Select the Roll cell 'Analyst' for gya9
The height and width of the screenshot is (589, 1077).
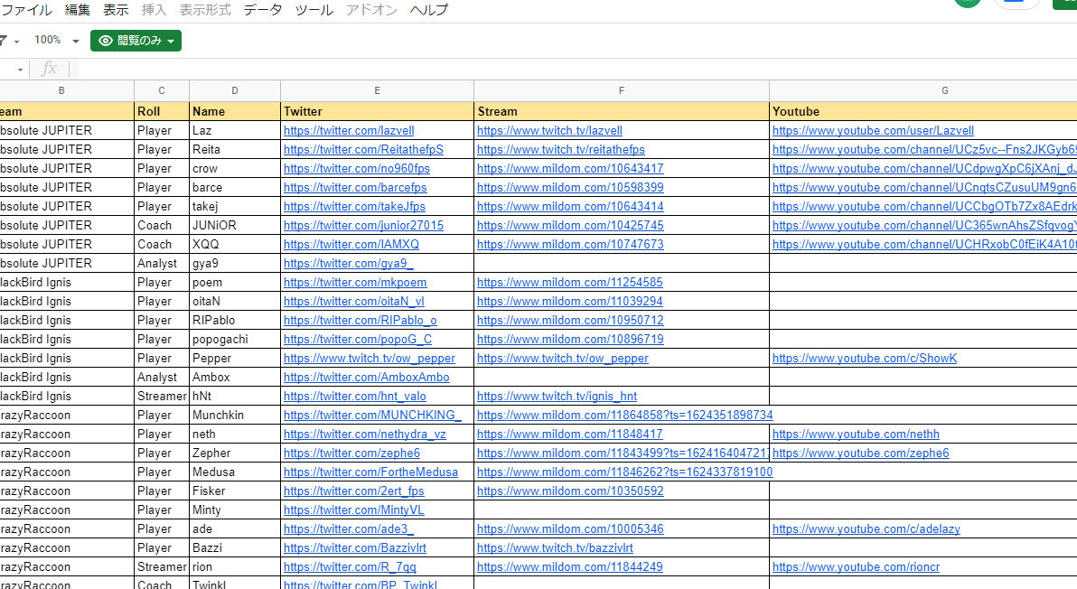(162, 263)
